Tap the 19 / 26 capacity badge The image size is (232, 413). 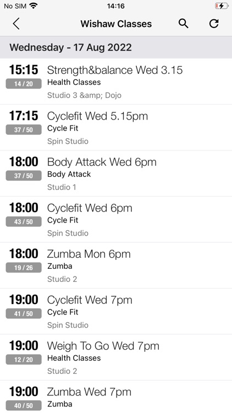(x=24, y=268)
